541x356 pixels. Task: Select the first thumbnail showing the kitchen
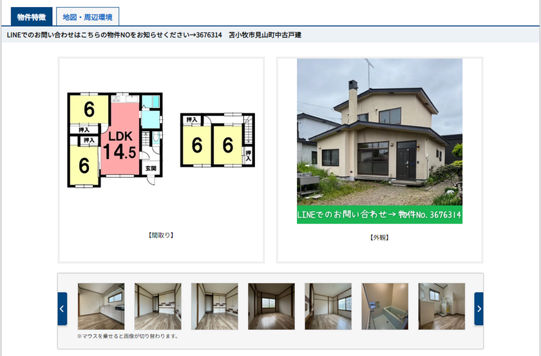101,306
